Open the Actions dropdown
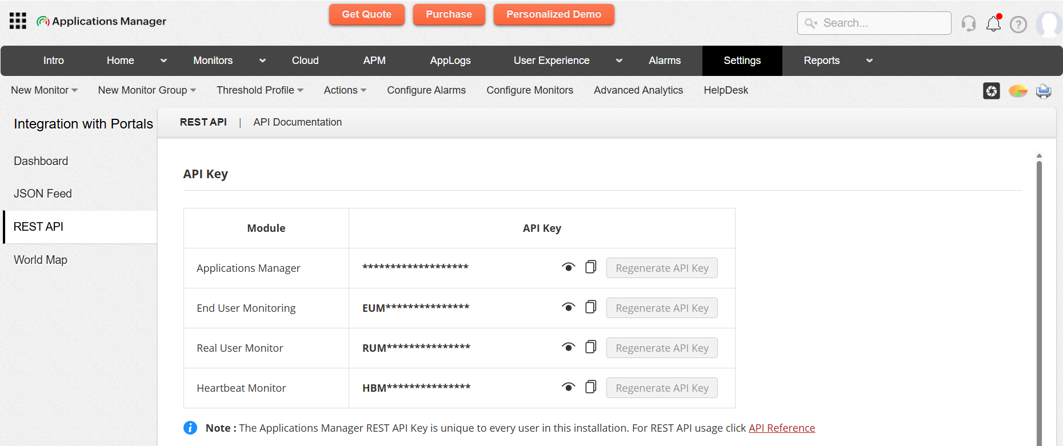 click(345, 90)
